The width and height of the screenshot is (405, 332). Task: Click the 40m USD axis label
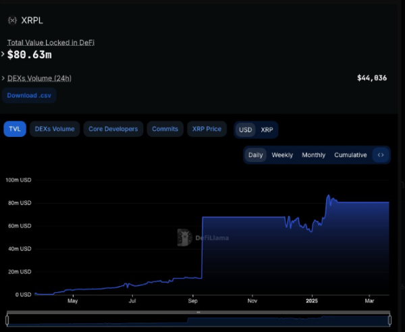coord(20,249)
